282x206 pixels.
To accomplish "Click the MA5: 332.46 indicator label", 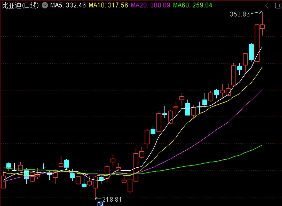I will (68, 5).
